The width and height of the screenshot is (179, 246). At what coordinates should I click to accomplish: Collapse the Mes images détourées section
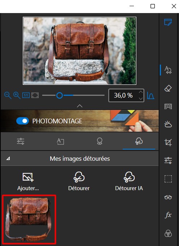(x=8, y=159)
